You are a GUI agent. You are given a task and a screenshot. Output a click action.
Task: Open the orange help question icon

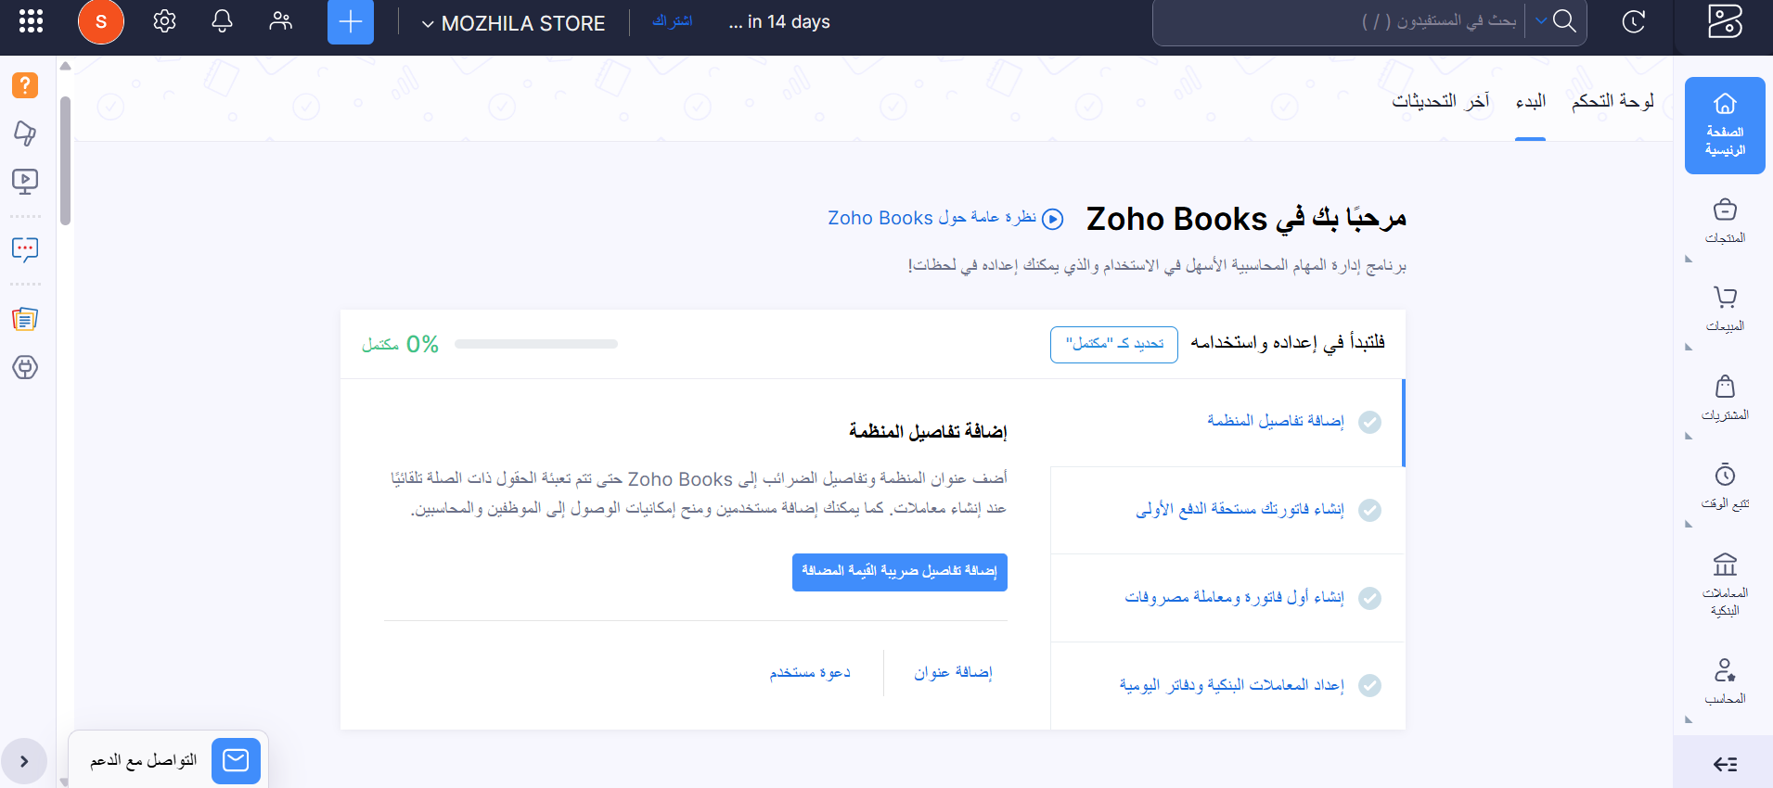pyautogui.click(x=25, y=85)
